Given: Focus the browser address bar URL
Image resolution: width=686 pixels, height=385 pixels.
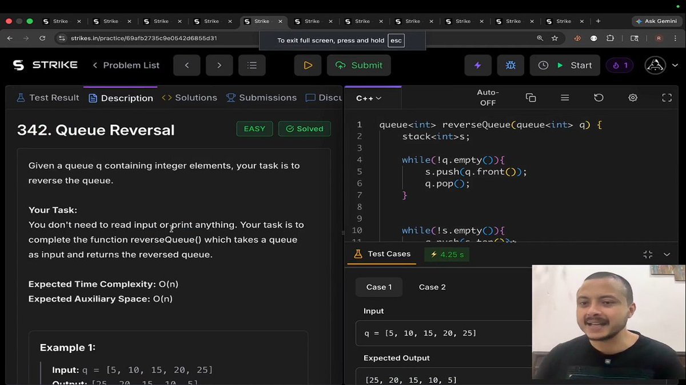Looking at the screenshot, I should coord(143,38).
